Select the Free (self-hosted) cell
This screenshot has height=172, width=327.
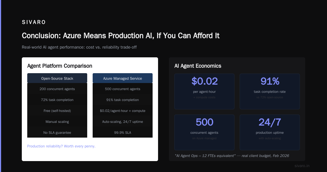point(57,111)
